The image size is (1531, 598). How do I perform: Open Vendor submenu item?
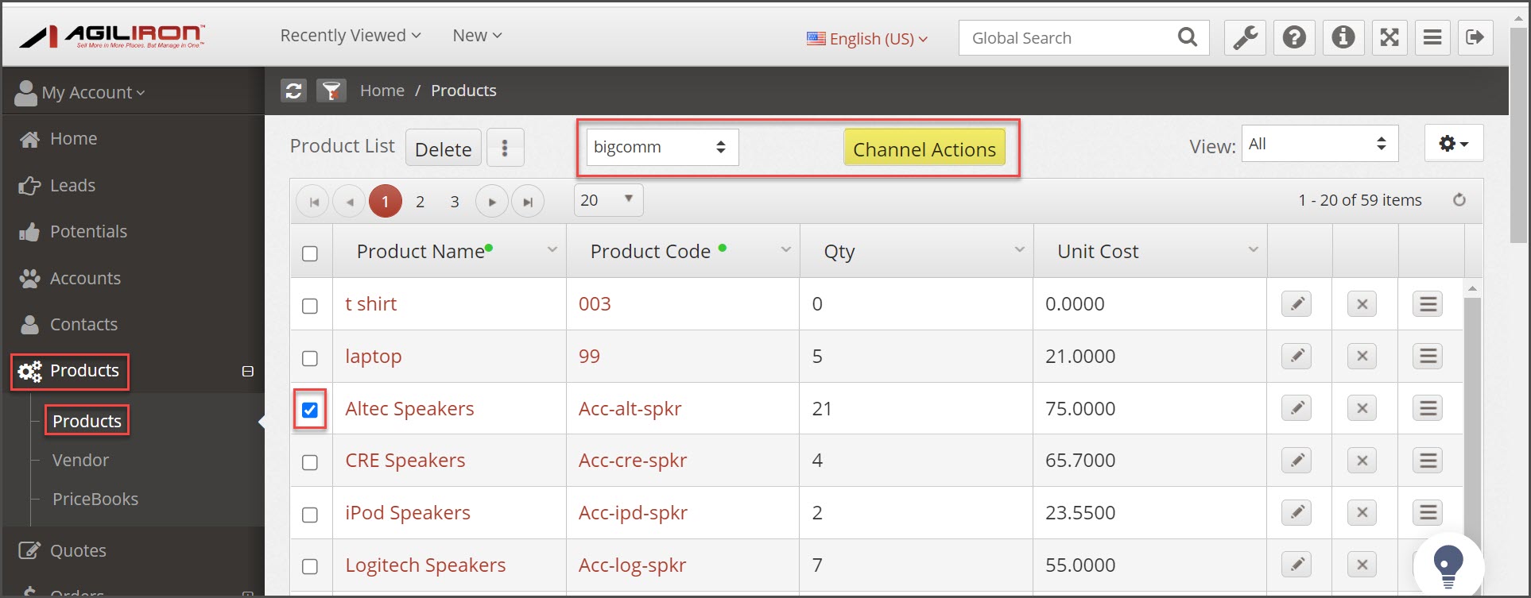point(80,461)
